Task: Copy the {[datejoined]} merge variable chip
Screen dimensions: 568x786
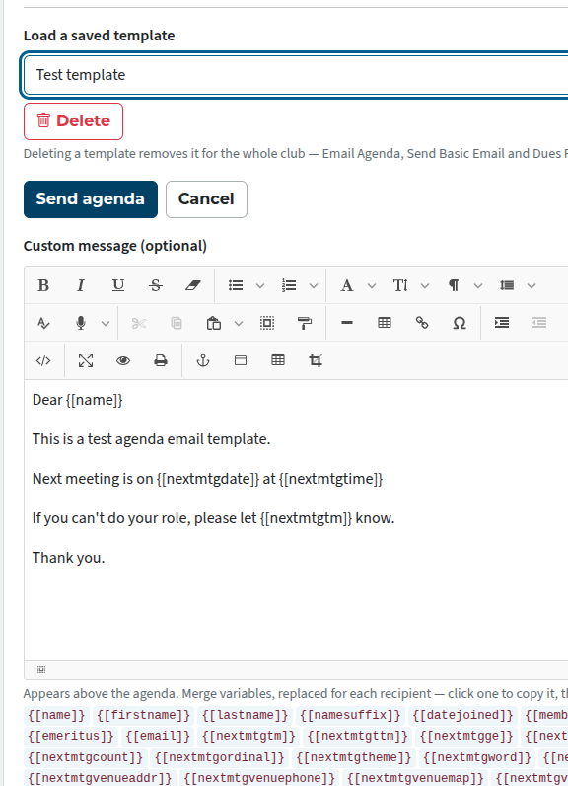Action: pyautogui.click(x=462, y=715)
